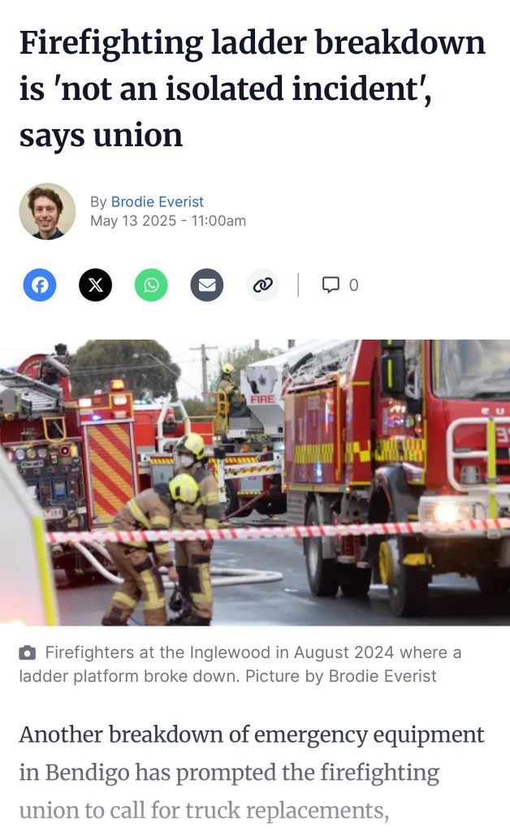Click the article headline text
The image size is (510, 832).
pyautogui.click(x=253, y=89)
